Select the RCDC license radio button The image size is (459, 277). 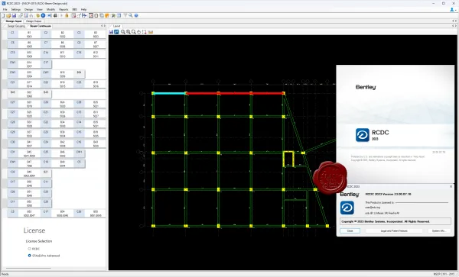coord(30,249)
